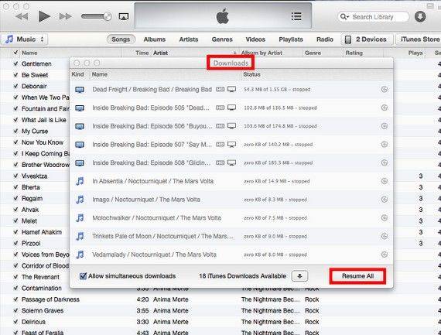Resume the Imago download via circular icon
This screenshot has height=335, width=441.
point(385,200)
